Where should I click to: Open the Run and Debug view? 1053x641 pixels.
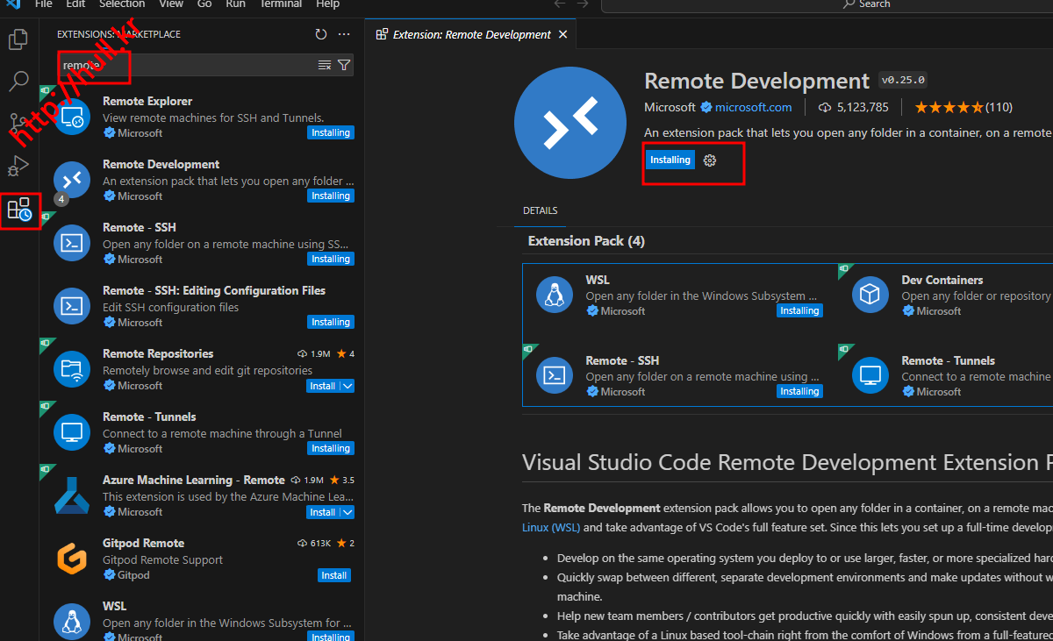(18, 166)
